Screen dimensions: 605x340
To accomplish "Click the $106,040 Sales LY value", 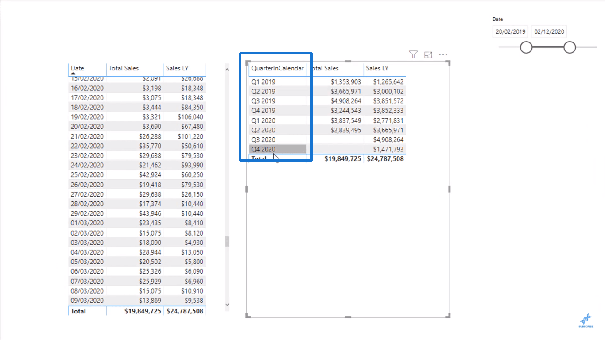I will pyautogui.click(x=190, y=117).
